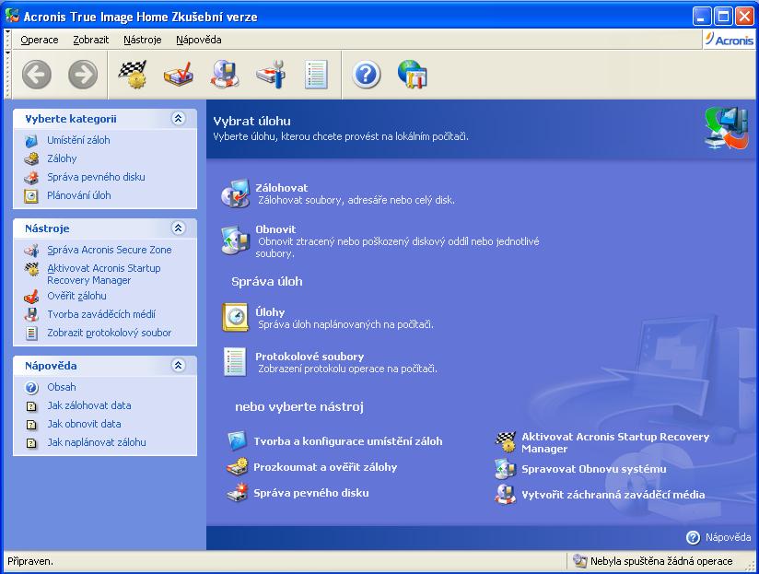Click Spravovat Obnovu systému text
This screenshot has height=574, width=759.
pos(593,469)
